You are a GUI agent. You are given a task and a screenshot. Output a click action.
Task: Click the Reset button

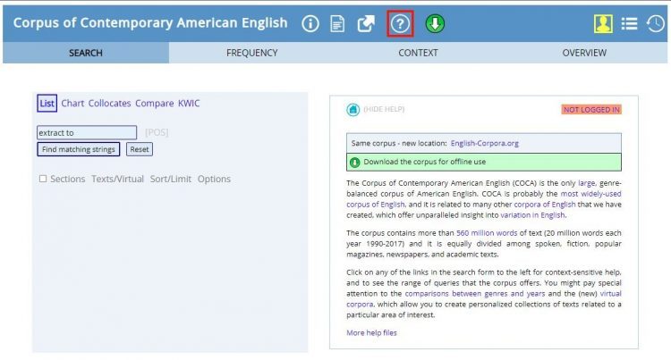[140, 149]
